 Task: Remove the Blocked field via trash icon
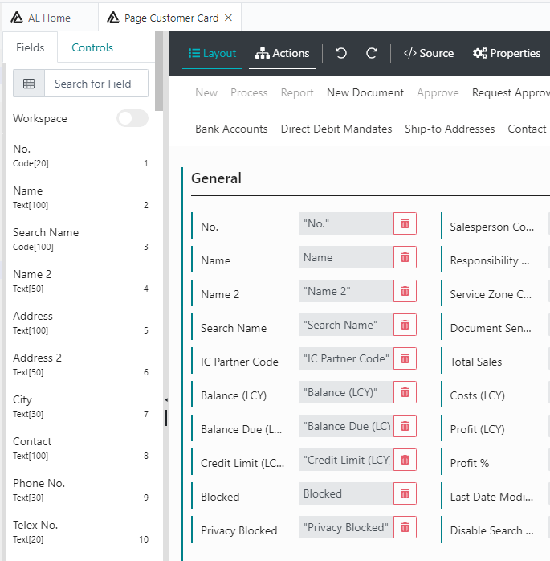[405, 494]
